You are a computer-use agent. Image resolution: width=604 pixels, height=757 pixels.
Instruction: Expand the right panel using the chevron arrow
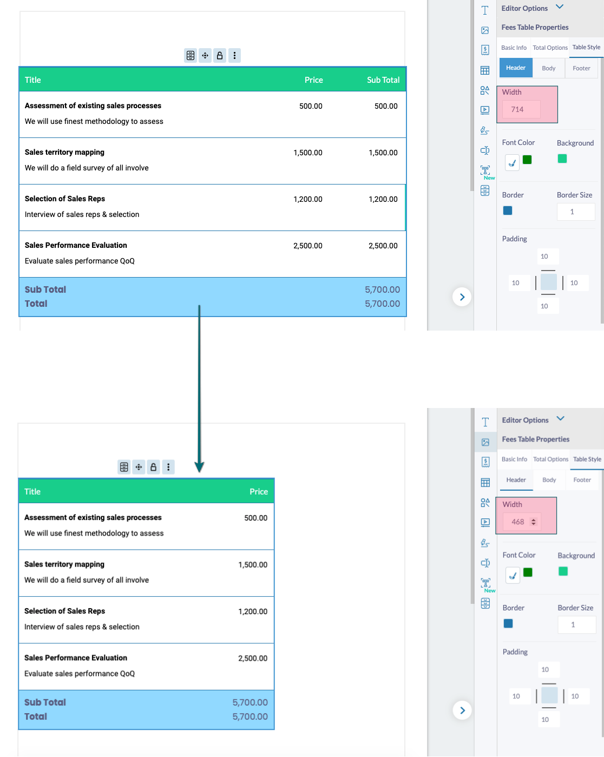pos(462,297)
